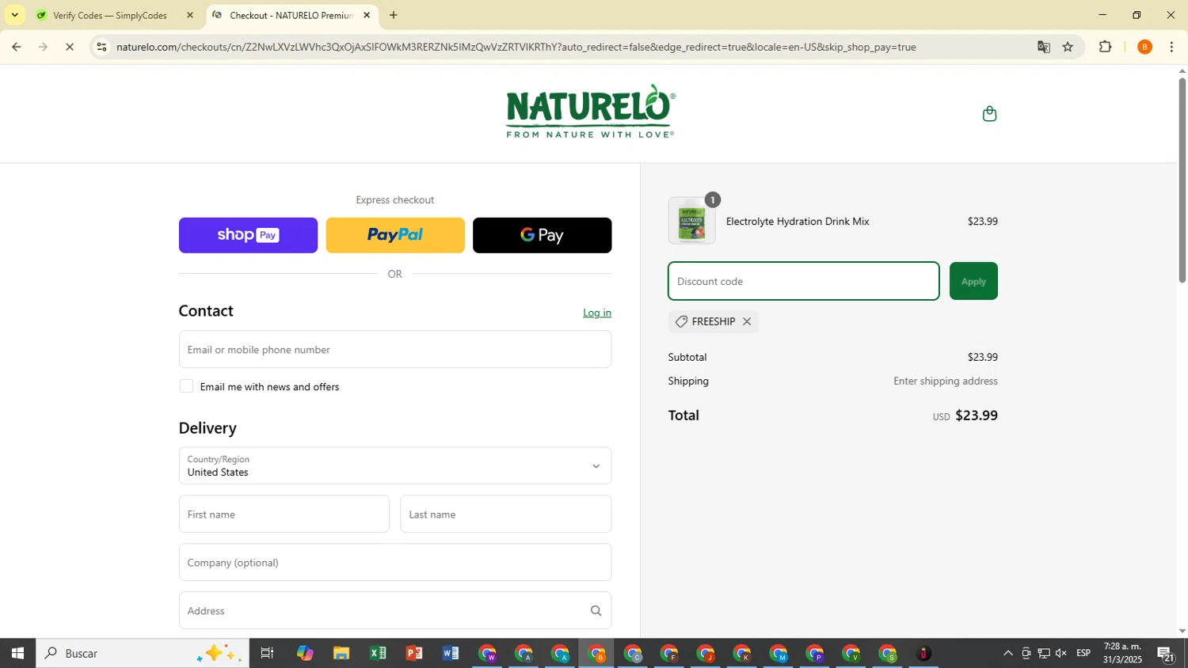1188x668 pixels.
Task: Focus the Email or mobile phone field
Action: tap(395, 349)
